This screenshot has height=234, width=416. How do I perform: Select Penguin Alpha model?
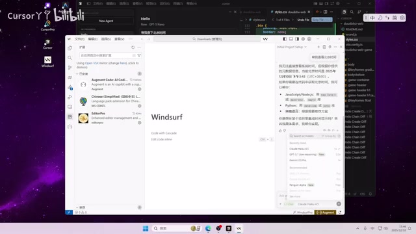pyautogui.click(x=315, y=185)
